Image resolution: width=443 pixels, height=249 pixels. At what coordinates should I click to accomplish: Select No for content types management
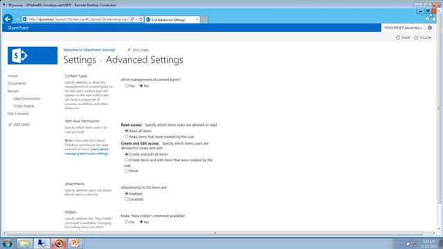point(141,86)
